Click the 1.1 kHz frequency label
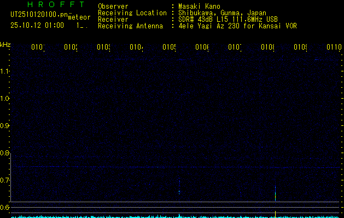Screen dimensions: 344x218 [x=5, y=71]
